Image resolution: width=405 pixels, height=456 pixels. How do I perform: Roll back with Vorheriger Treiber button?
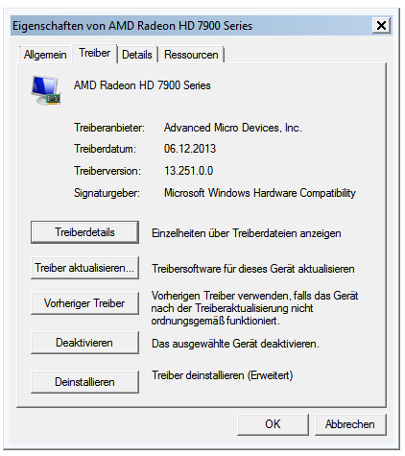pos(84,303)
